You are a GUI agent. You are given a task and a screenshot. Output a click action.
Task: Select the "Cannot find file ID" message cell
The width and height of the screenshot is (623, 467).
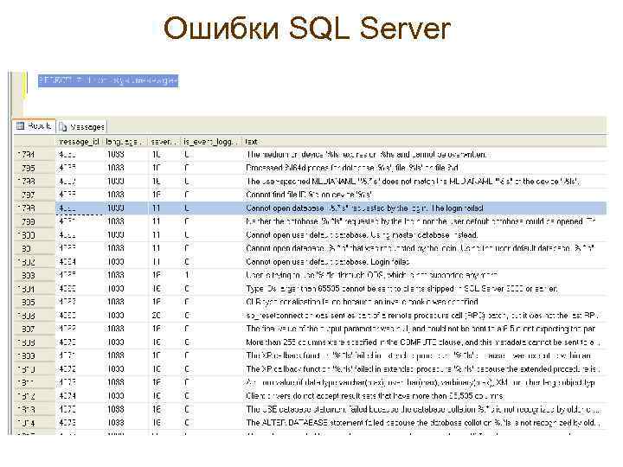point(424,195)
